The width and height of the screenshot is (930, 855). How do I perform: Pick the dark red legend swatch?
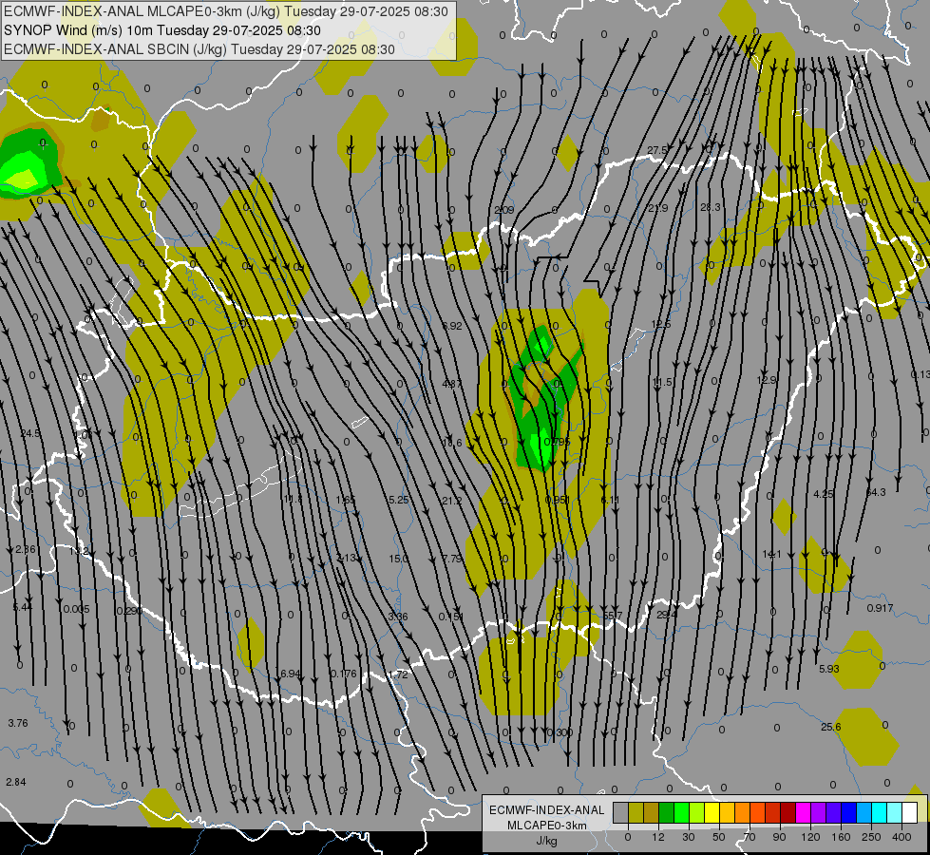coord(788,813)
